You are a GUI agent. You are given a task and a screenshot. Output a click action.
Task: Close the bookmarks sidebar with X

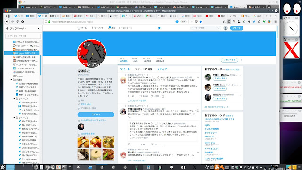39,28
